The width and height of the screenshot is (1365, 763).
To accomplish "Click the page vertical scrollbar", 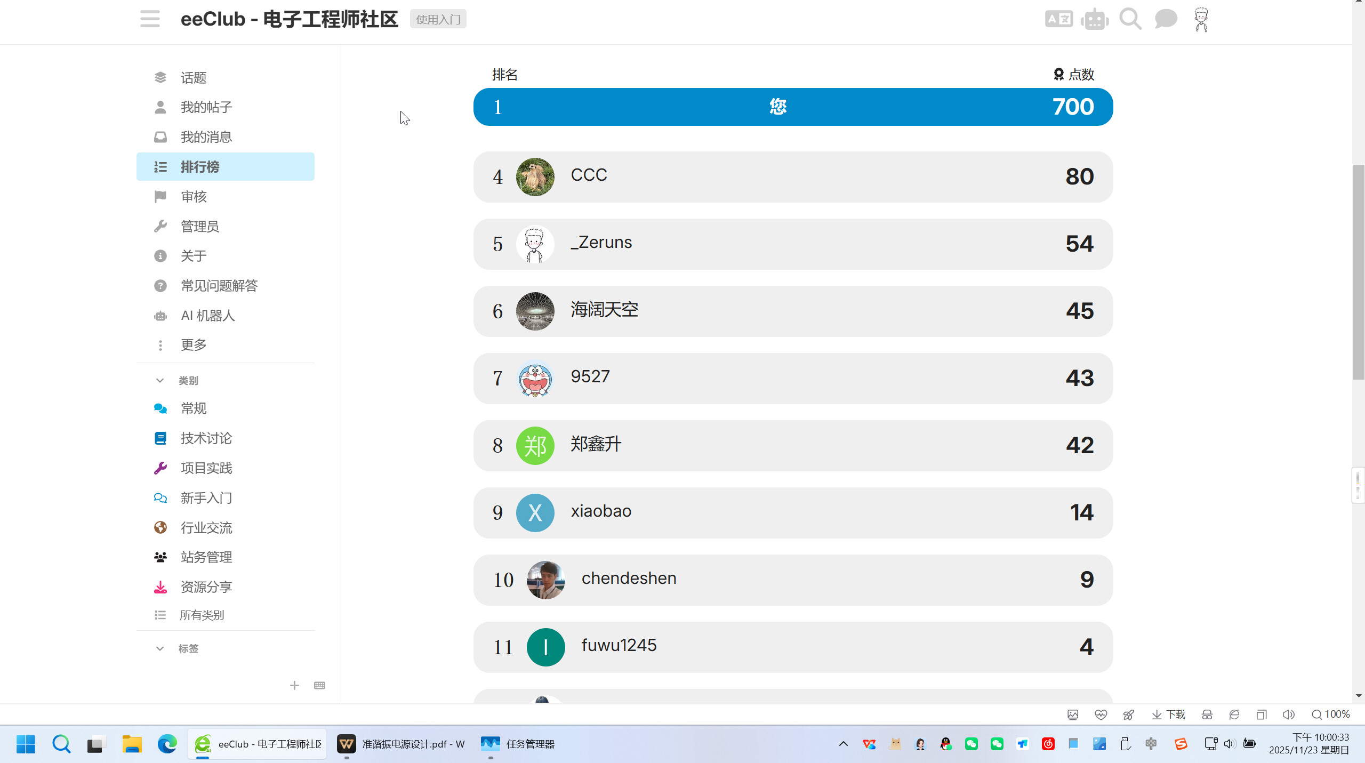I will tap(1358, 272).
